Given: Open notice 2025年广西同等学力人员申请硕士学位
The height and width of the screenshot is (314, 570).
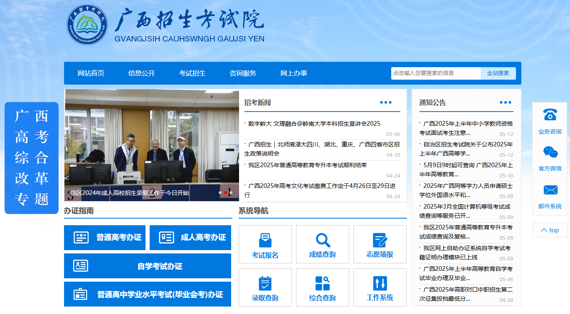Looking at the screenshot, I should pos(466,190).
